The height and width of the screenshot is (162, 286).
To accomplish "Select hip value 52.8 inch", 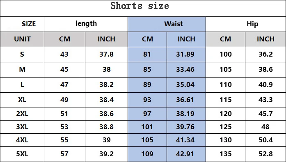I will point(265,154).
